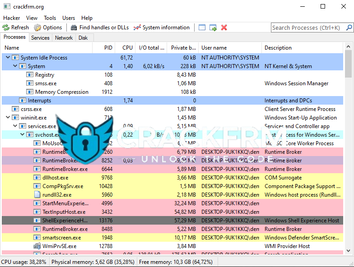Viewport: 354px width, 267px height.
Task: Click the find window icon in toolbar
Action: [202, 28]
